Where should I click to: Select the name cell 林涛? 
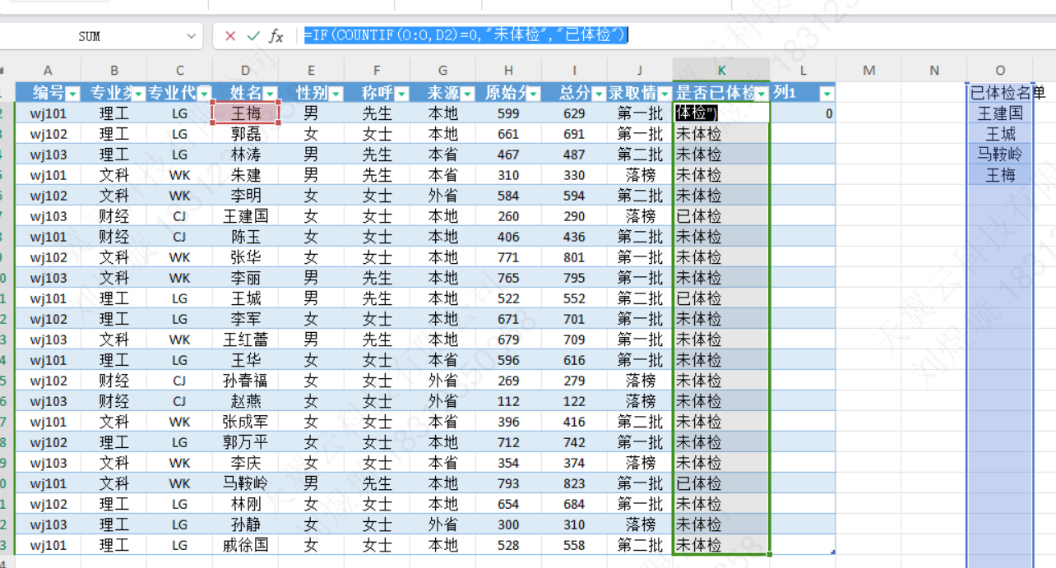pos(245,155)
